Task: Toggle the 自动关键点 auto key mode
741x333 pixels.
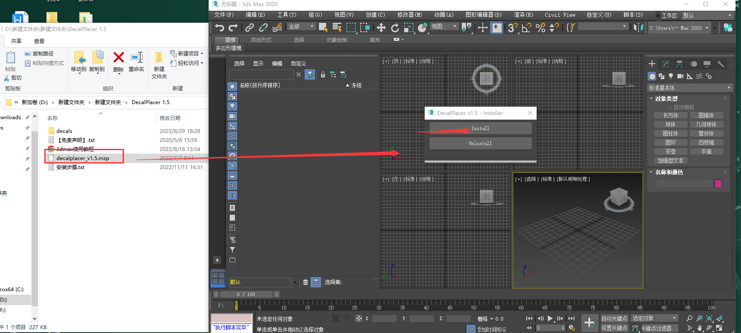Action: coord(614,318)
